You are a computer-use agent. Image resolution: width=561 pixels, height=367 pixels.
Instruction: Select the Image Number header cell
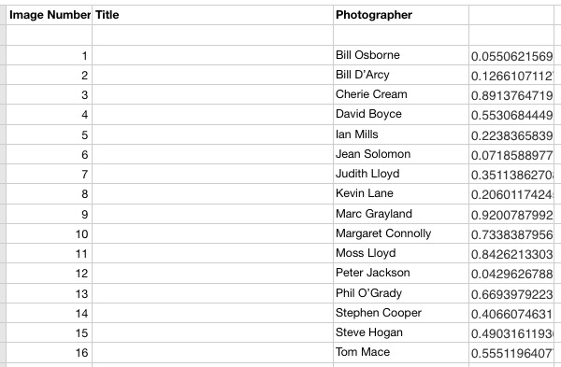(49, 15)
